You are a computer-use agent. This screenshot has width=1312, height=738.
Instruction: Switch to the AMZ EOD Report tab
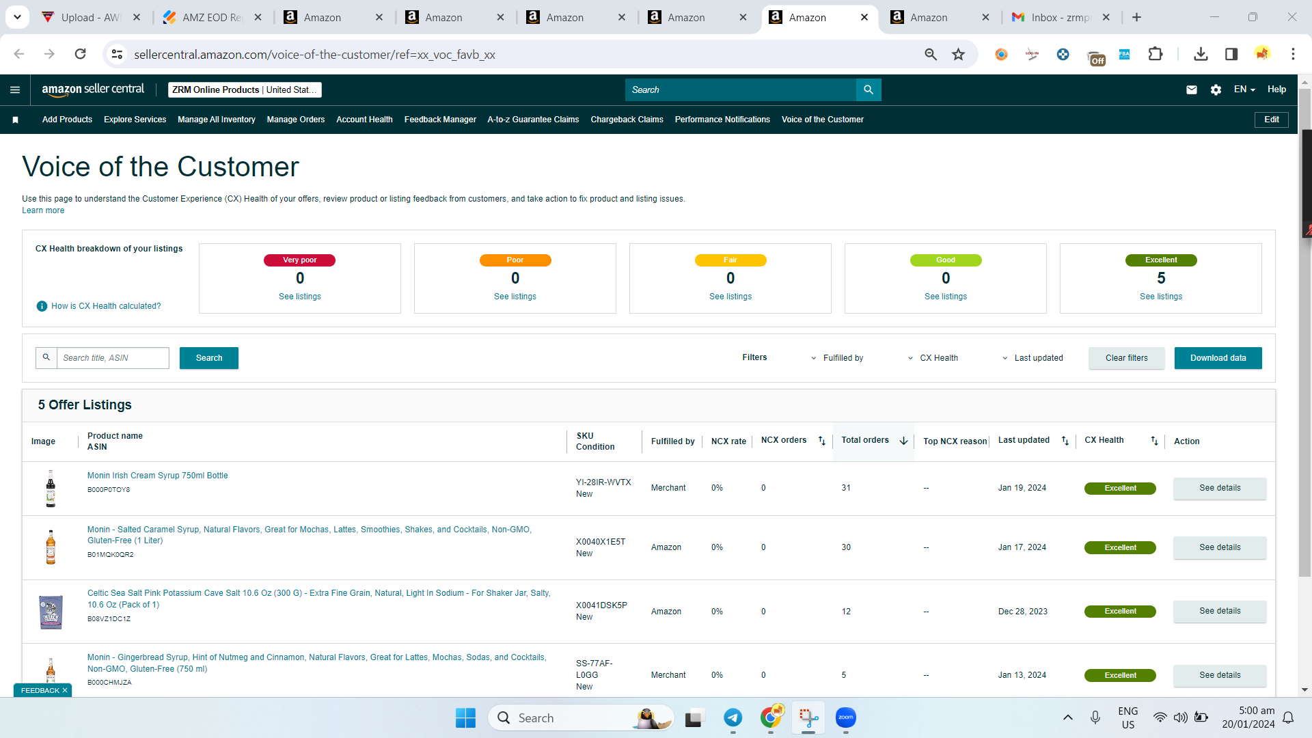click(213, 17)
